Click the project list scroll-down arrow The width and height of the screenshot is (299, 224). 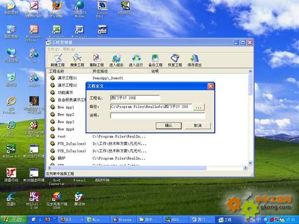(250, 162)
